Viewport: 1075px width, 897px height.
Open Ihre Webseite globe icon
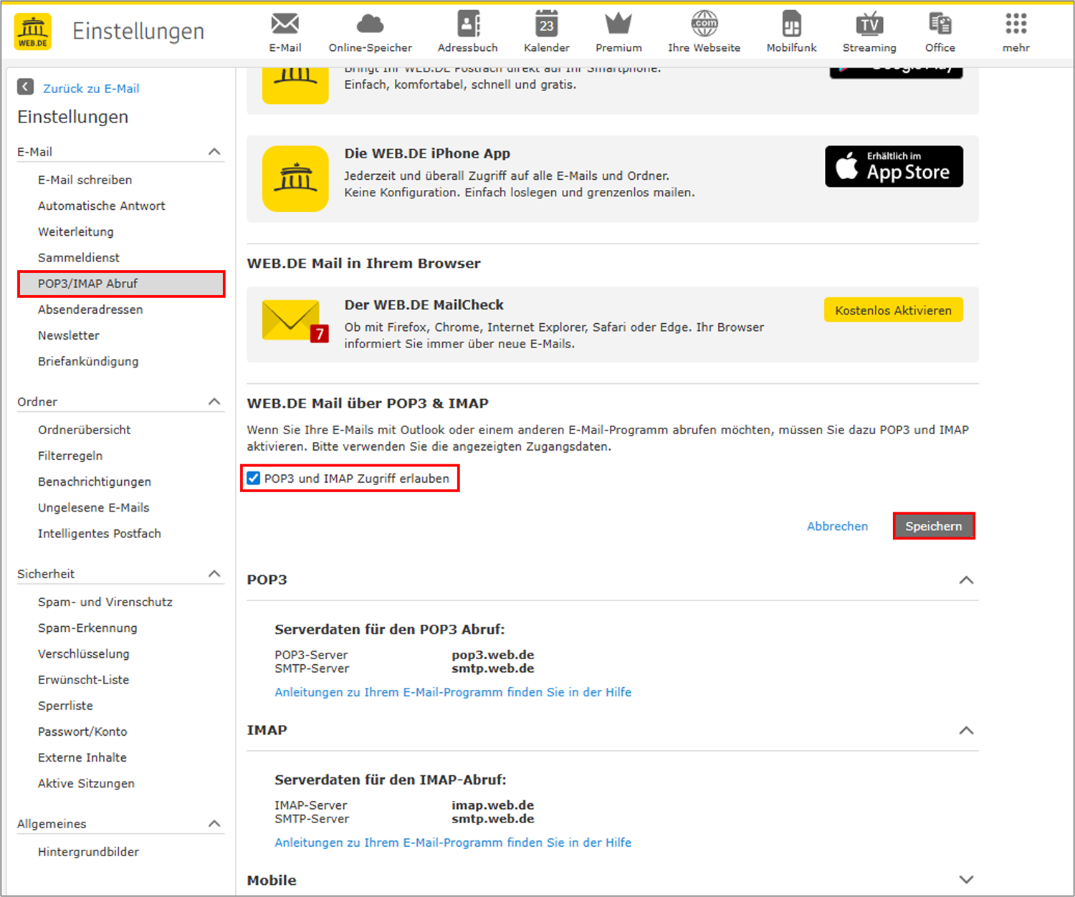pyautogui.click(x=704, y=24)
